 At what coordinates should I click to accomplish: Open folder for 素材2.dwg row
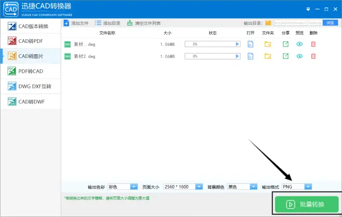click(268, 56)
